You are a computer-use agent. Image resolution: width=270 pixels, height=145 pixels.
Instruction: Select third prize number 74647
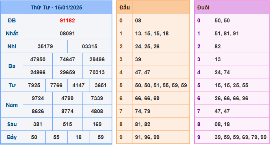click(x=67, y=59)
